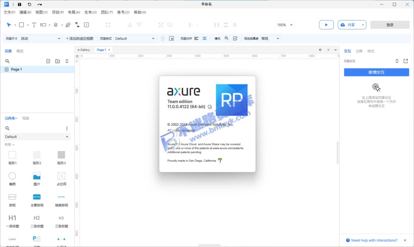The width and height of the screenshot is (414, 247).
Task: Select the arrow selection tool
Action: pos(9,25)
